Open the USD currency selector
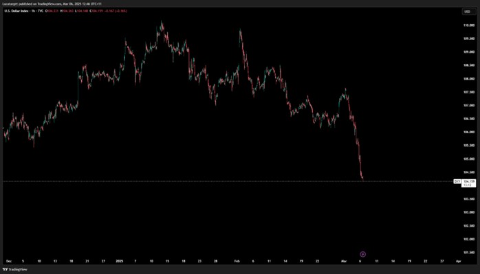Image resolution: width=480 pixels, height=274 pixels. (467, 12)
